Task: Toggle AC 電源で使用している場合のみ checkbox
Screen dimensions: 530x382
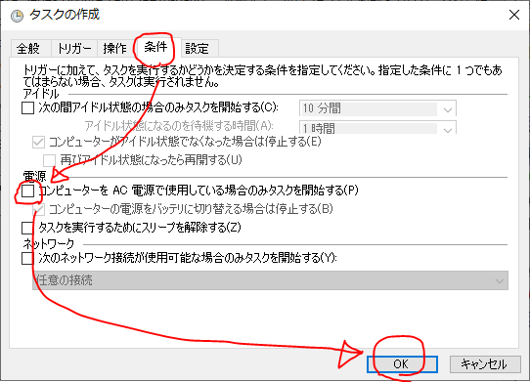Action: pos(27,191)
